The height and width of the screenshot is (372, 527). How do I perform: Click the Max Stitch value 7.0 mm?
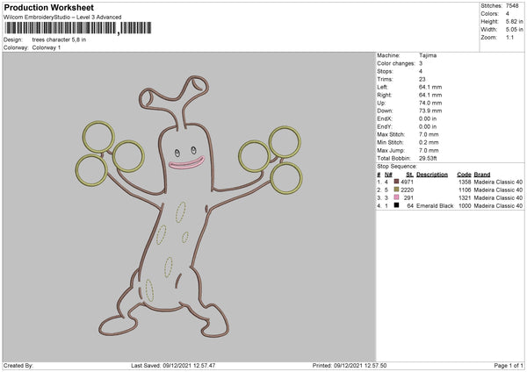pyautogui.click(x=429, y=134)
